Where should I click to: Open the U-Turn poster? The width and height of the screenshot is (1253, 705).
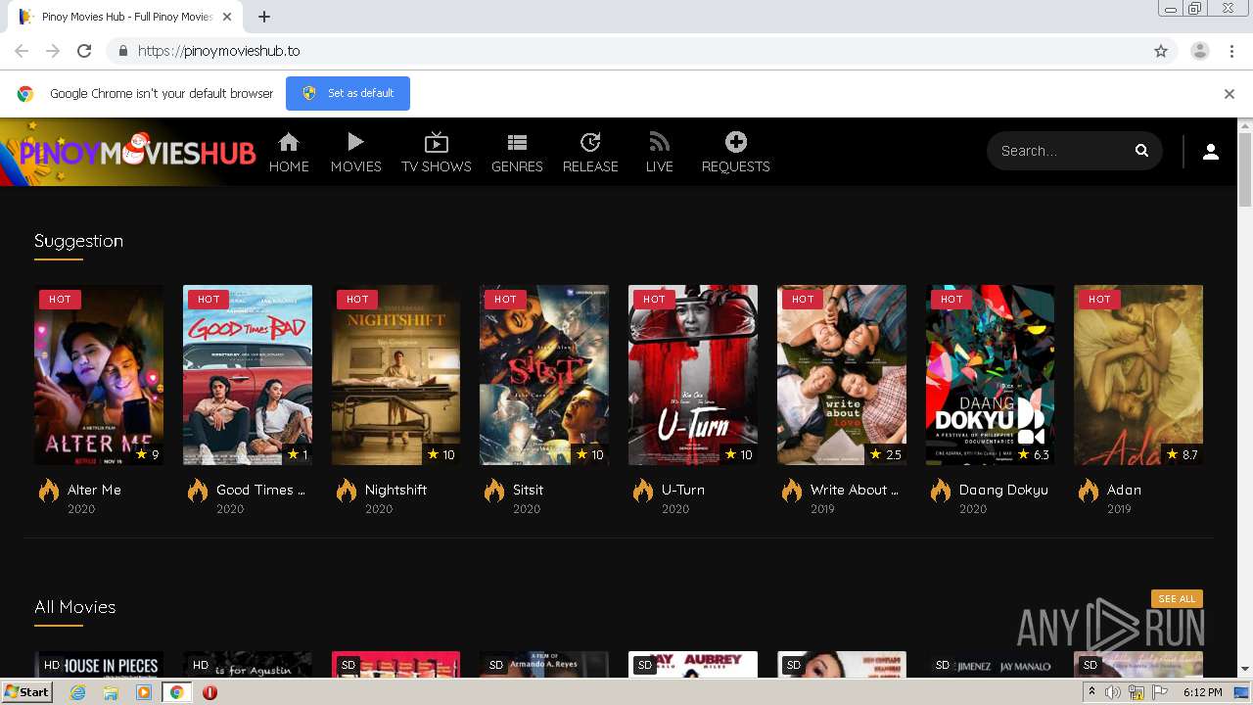[x=693, y=375]
